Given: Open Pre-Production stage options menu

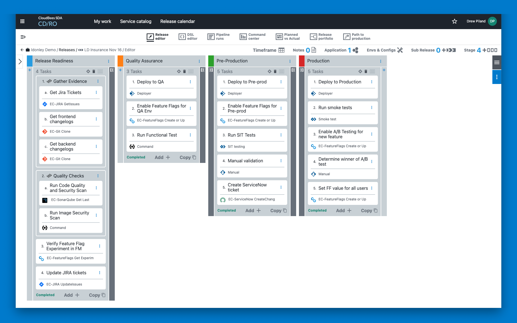Looking at the screenshot, I should [290, 61].
